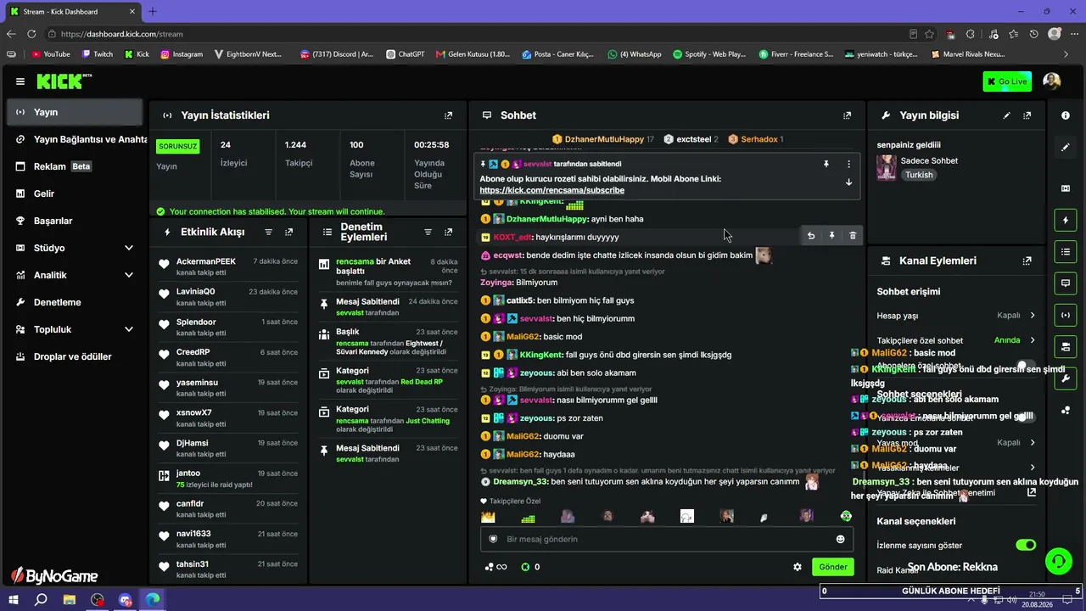This screenshot has height=611, width=1086.
Task: Pop out the Denetim Eylemleri panel
Action: [448, 232]
